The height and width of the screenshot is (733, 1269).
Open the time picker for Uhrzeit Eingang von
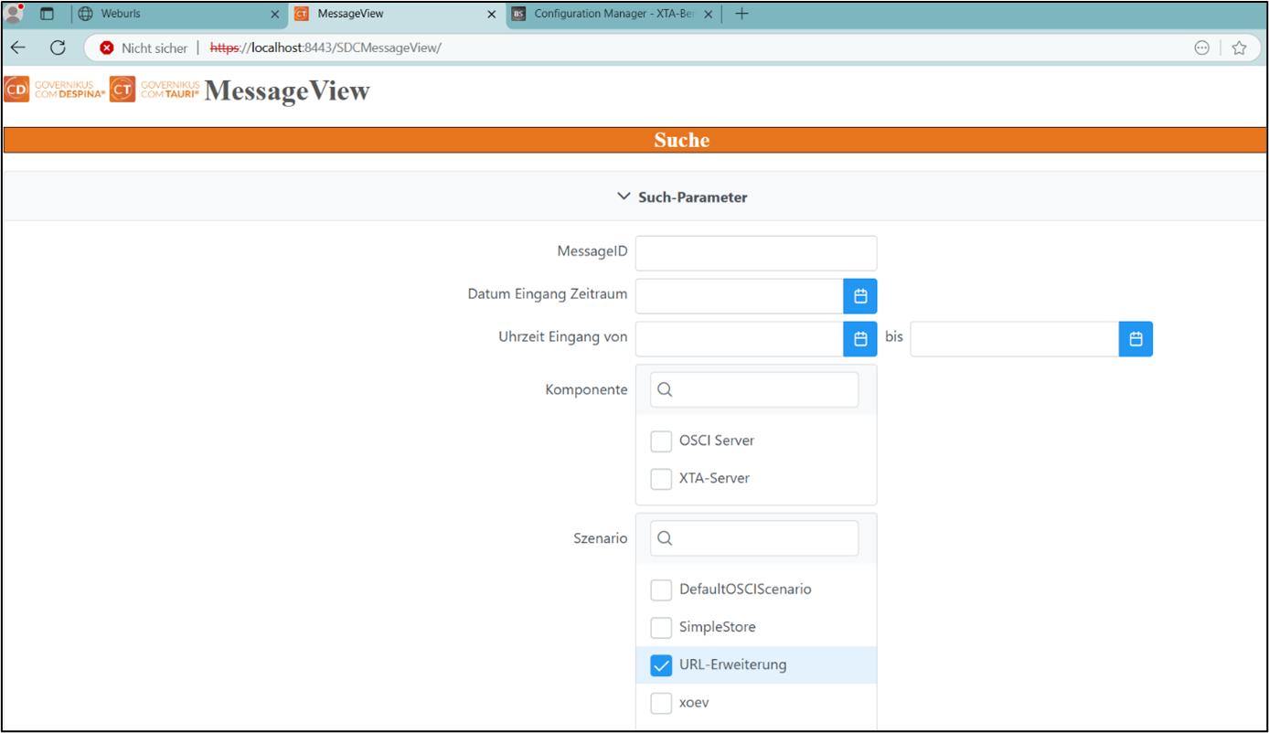pos(859,338)
